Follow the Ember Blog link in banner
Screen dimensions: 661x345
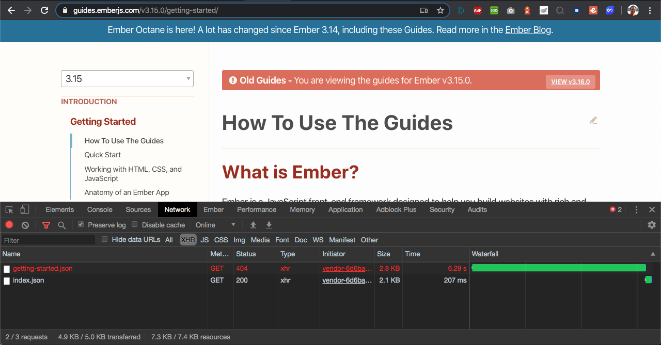coord(528,30)
